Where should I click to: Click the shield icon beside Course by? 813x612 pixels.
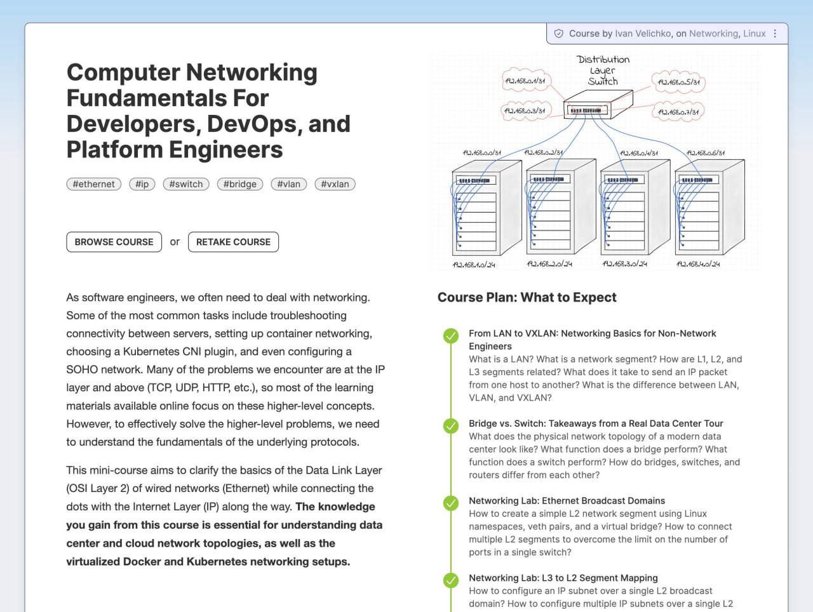(559, 34)
